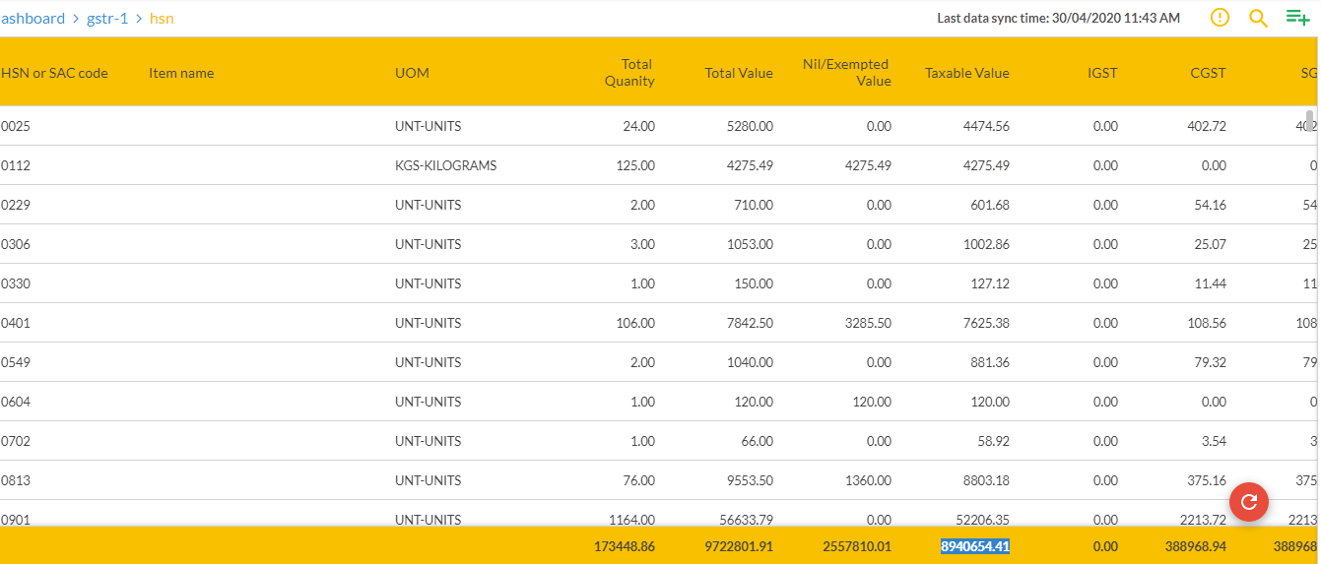This screenshot has width=1321, height=564.
Task: Select the hsn breadcrumb item
Action: pos(162,18)
